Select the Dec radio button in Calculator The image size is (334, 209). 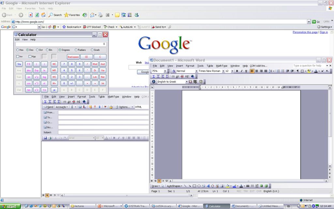tap(27, 50)
